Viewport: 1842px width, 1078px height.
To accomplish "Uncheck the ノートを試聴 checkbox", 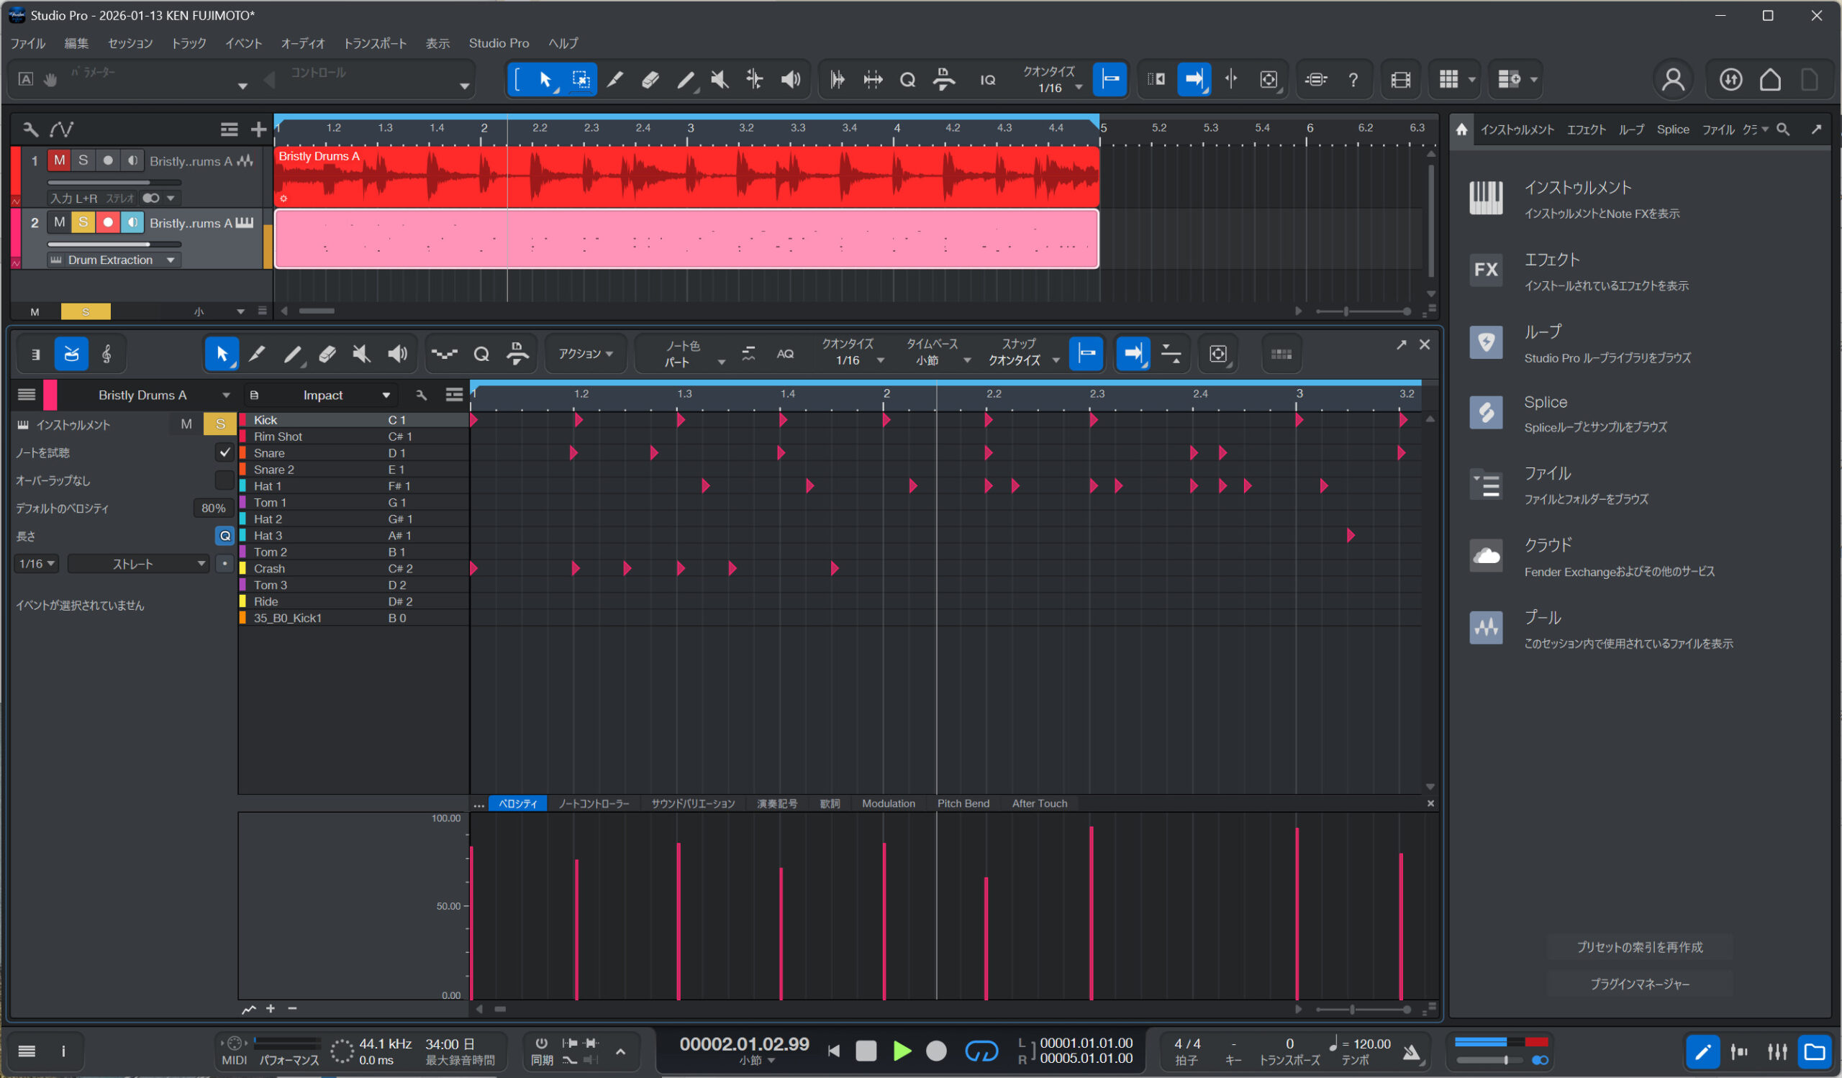I will (224, 453).
